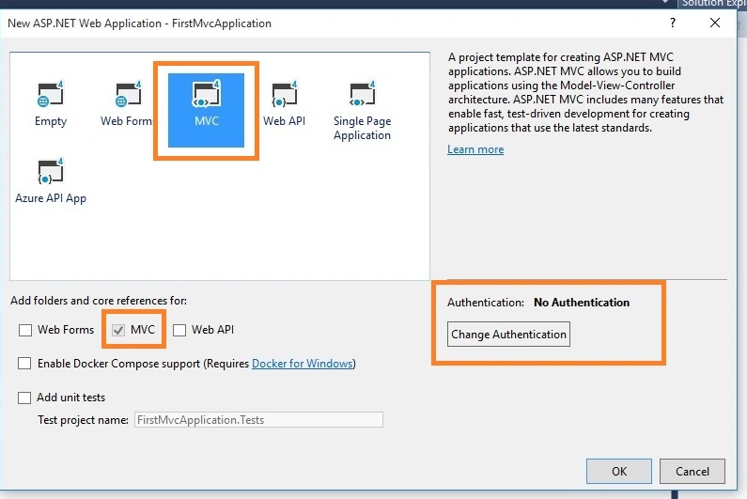747x499 pixels.
Task: Click the Solution Explorer tab behind the dialog
Action: pos(712,4)
